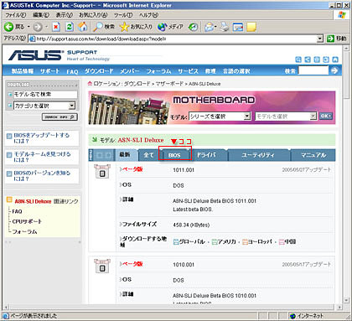The height and width of the screenshot is (321, 352).
Task: Open the モデルを選択 model dropdown
Action: (286, 116)
